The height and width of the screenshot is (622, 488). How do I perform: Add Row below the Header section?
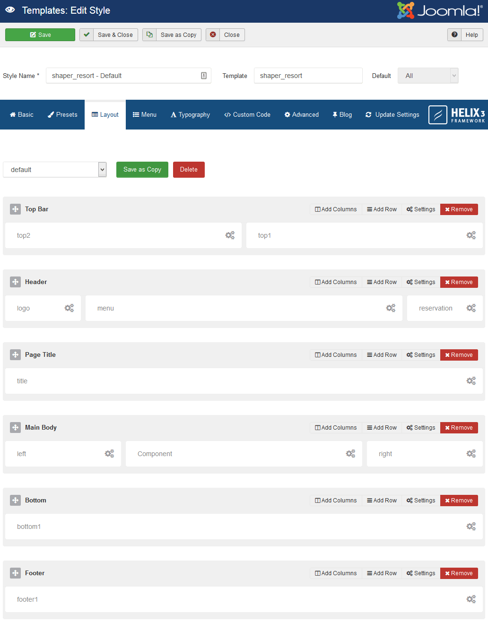pos(382,282)
